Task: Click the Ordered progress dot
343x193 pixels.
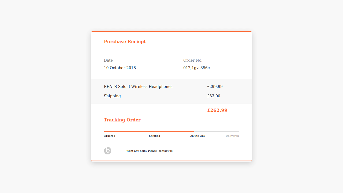Action: [x=104, y=131]
